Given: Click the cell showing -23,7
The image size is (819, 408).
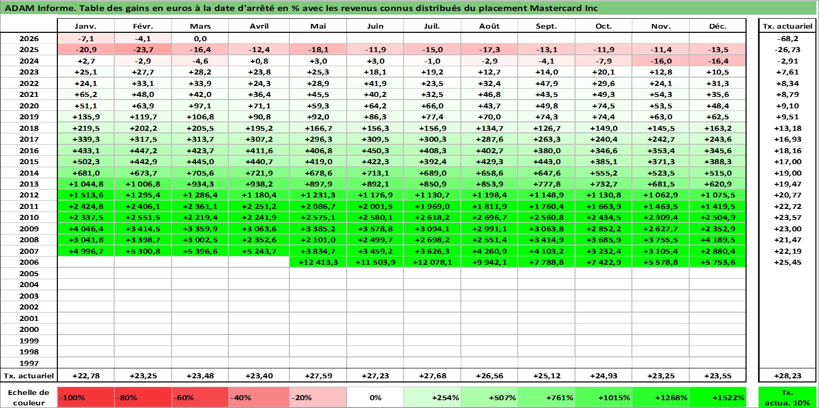Looking at the screenshot, I should (143, 50).
